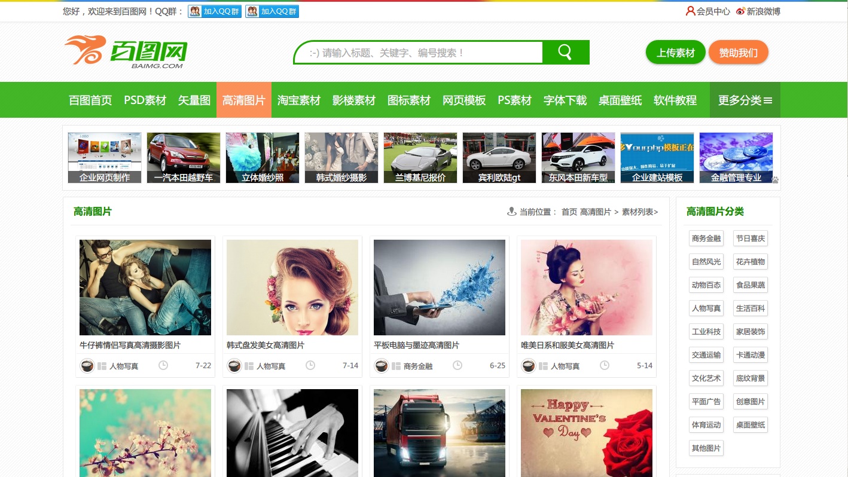Click 素材列表> in breadcrumb
The width and height of the screenshot is (848, 477).
tap(640, 212)
